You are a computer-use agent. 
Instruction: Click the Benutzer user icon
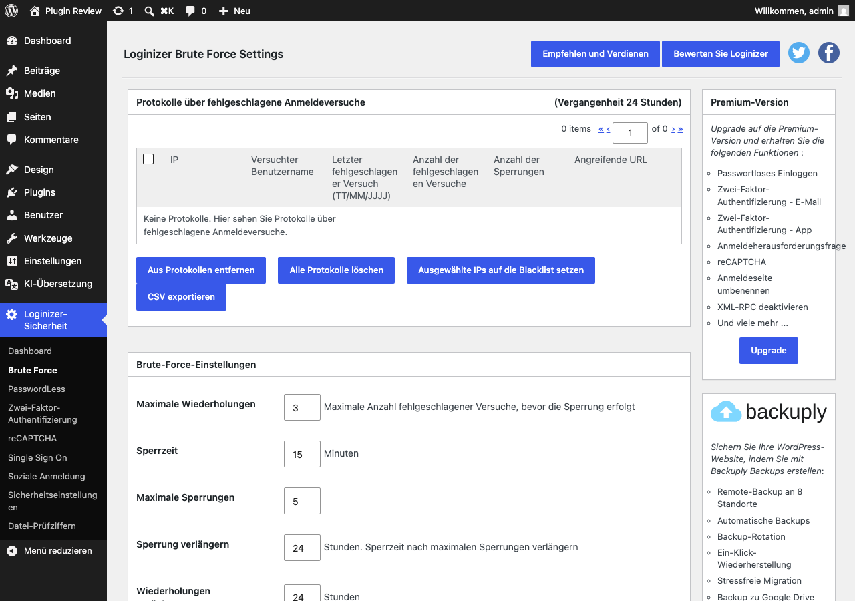coord(12,215)
